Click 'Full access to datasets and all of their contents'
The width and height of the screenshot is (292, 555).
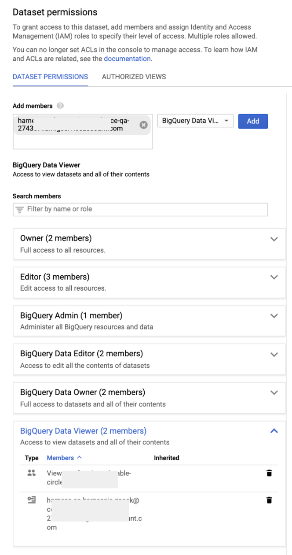pyautogui.click(x=93, y=404)
